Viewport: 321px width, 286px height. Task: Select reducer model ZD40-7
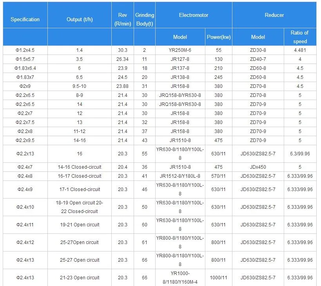pyautogui.click(x=258, y=59)
